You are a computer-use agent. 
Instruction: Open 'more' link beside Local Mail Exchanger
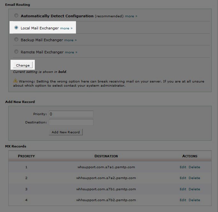(66, 28)
